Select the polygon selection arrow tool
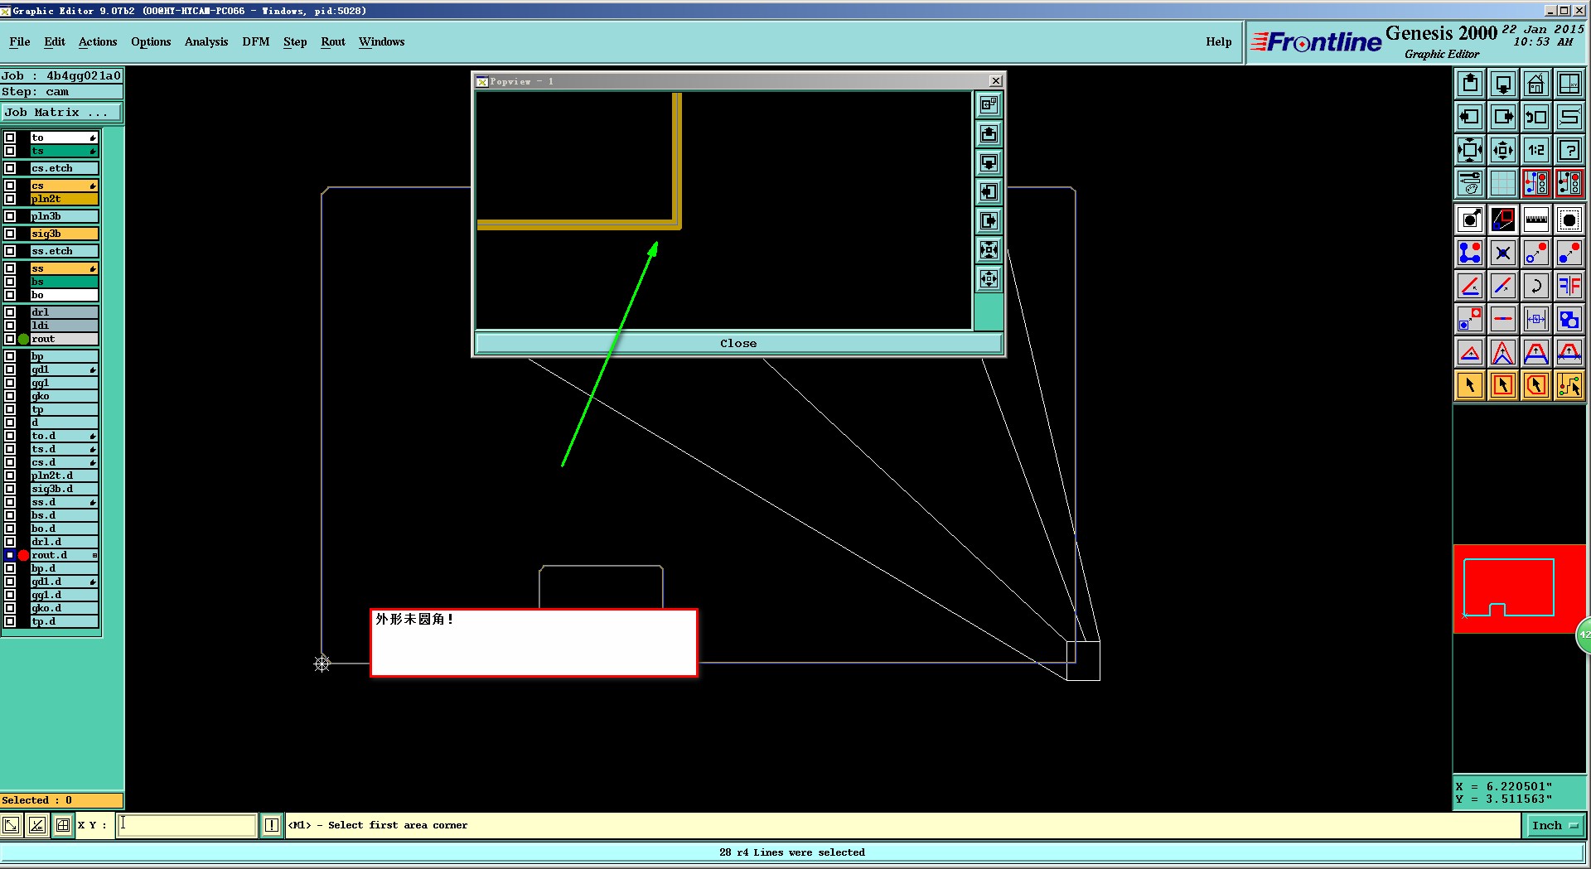The width and height of the screenshot is (1591, 869). point(1536,385)
